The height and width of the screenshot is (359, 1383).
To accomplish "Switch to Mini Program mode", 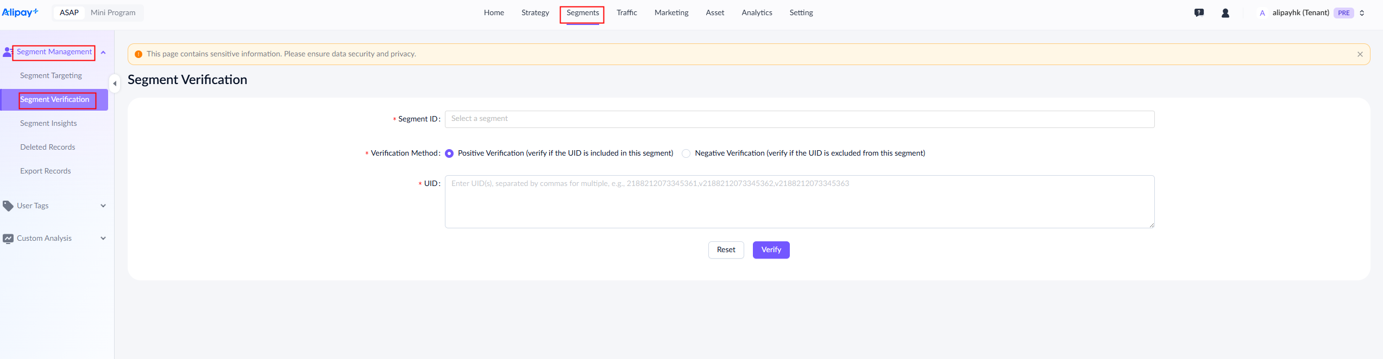I will click(x=113, y=12).
